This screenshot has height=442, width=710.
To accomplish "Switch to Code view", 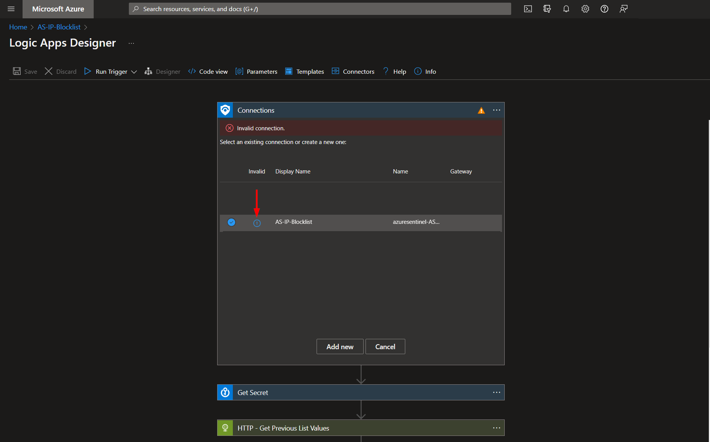I will pos(208,71).
